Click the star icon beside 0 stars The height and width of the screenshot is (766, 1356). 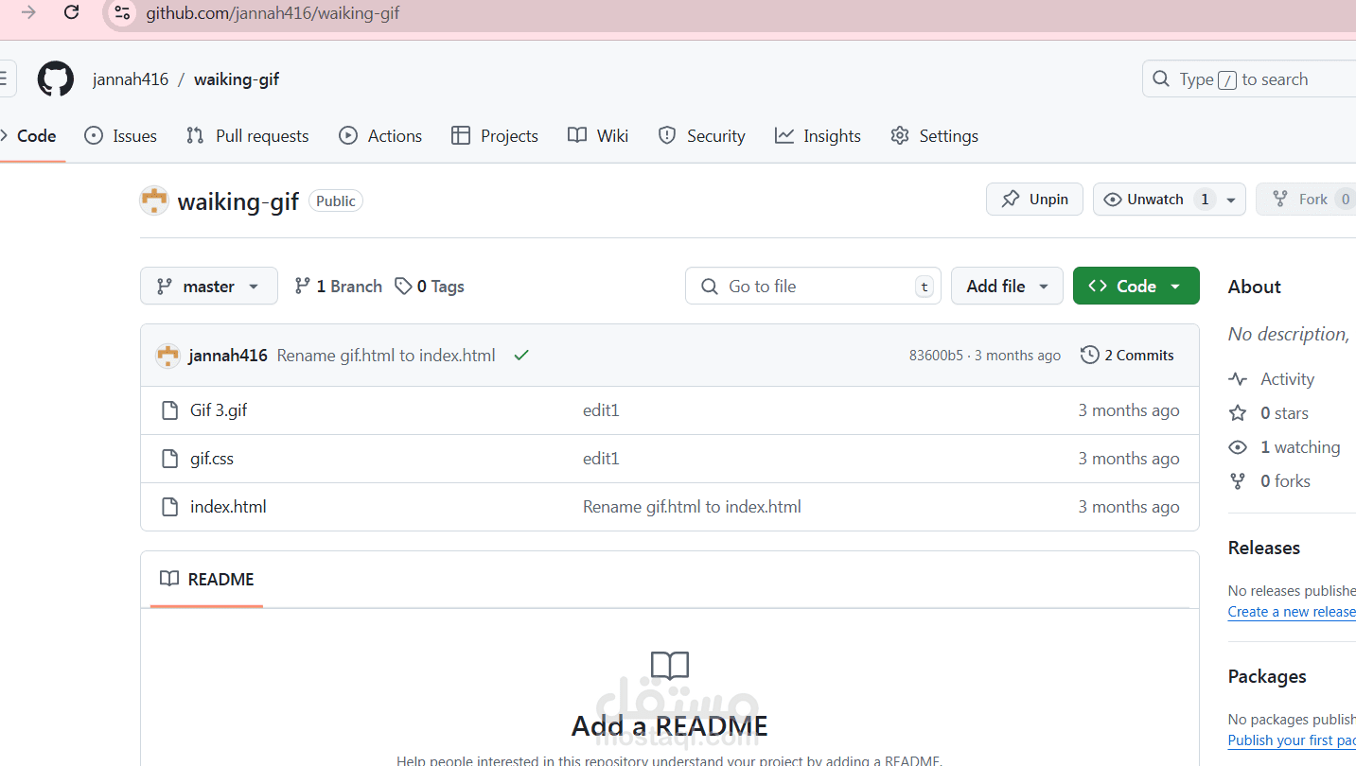(1238, 413)
